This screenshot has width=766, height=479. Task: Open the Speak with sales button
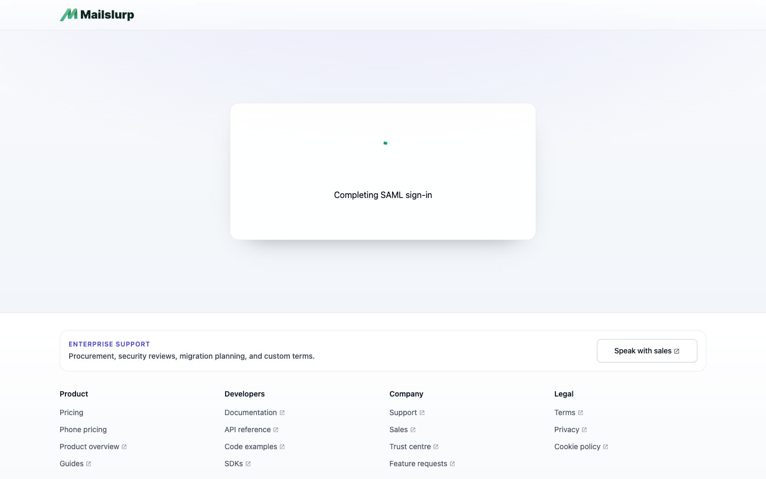[x=647, y=351]
